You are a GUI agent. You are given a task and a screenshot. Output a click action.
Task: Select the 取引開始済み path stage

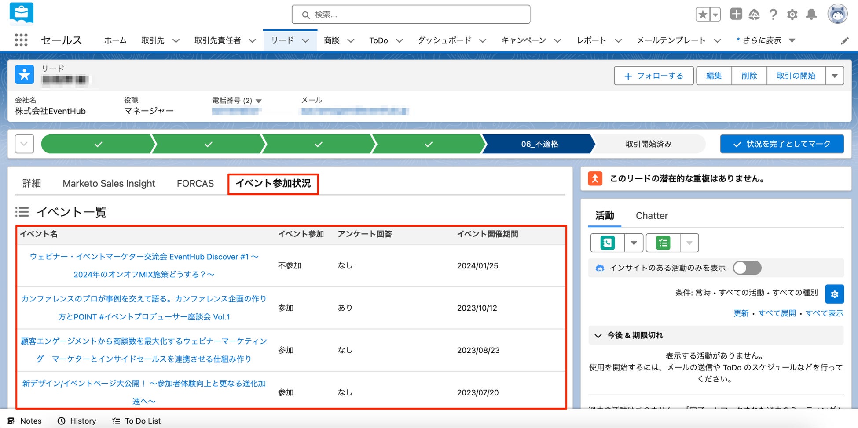click(649, 144)
